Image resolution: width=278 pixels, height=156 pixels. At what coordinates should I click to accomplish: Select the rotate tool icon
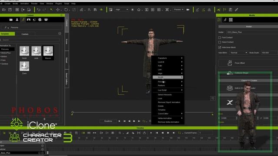coord(66,10)
